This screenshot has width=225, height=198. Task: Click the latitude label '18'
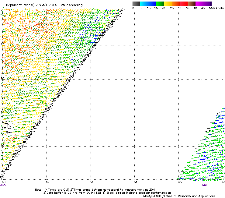click(x=2, y=44)
